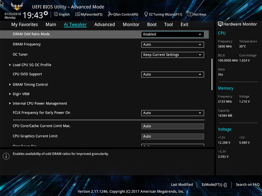Open the Exit tab
Viewport: 262px width, 196px height.
pos(184,25)
